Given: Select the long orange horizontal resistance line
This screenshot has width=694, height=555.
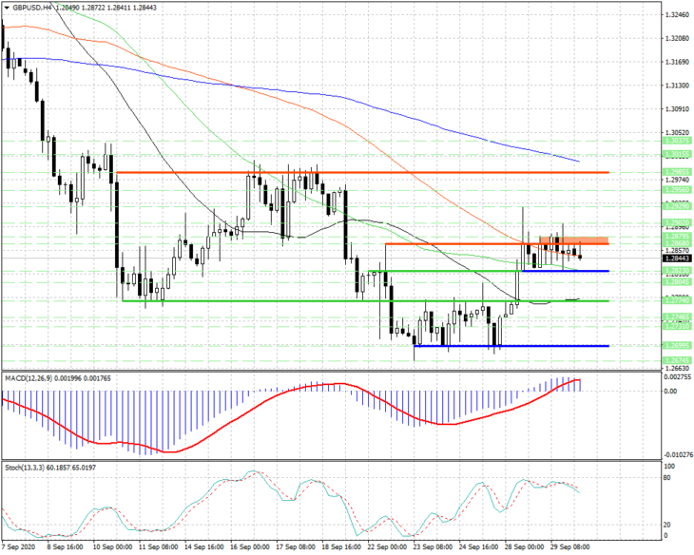Looking at the screenshot, I should tap(362, 173).
